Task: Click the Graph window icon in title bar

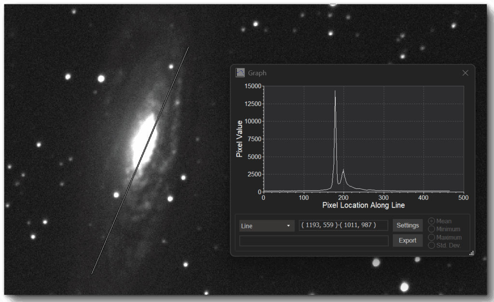Action: tap(240, 73)
